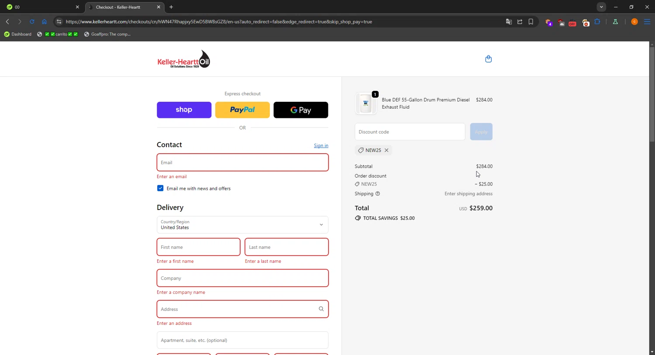Close the 00 tab
Viewport: 655px width, 355px height.
(x=77, y=7)
